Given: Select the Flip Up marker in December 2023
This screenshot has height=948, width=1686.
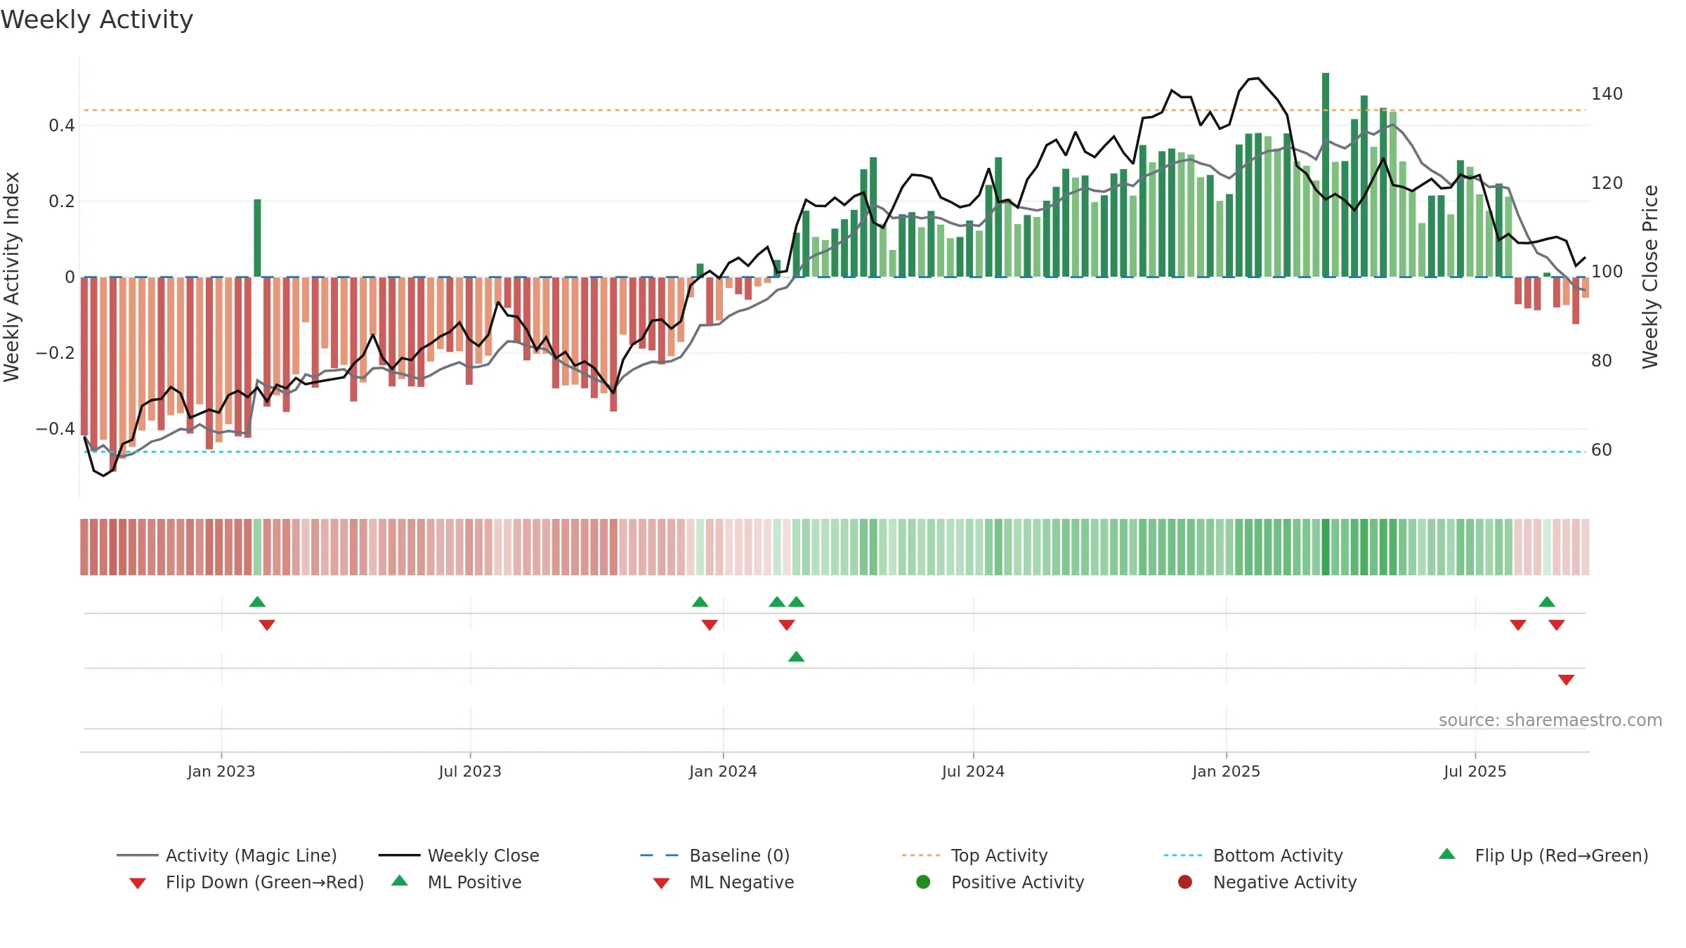Looking at the screenshot, I should [700, 602].
